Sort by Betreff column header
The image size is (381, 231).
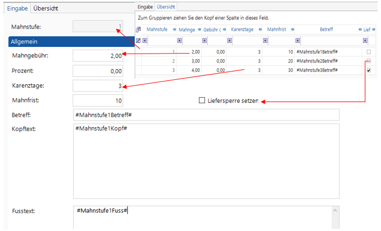pyautogui.click(x=326, y=30)
